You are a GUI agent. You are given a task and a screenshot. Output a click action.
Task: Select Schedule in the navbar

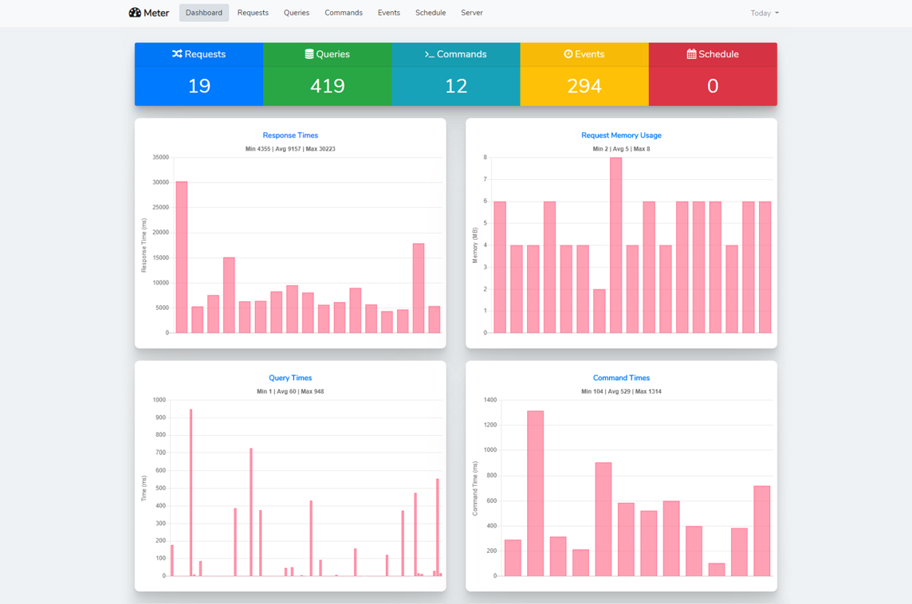(430, 13)
